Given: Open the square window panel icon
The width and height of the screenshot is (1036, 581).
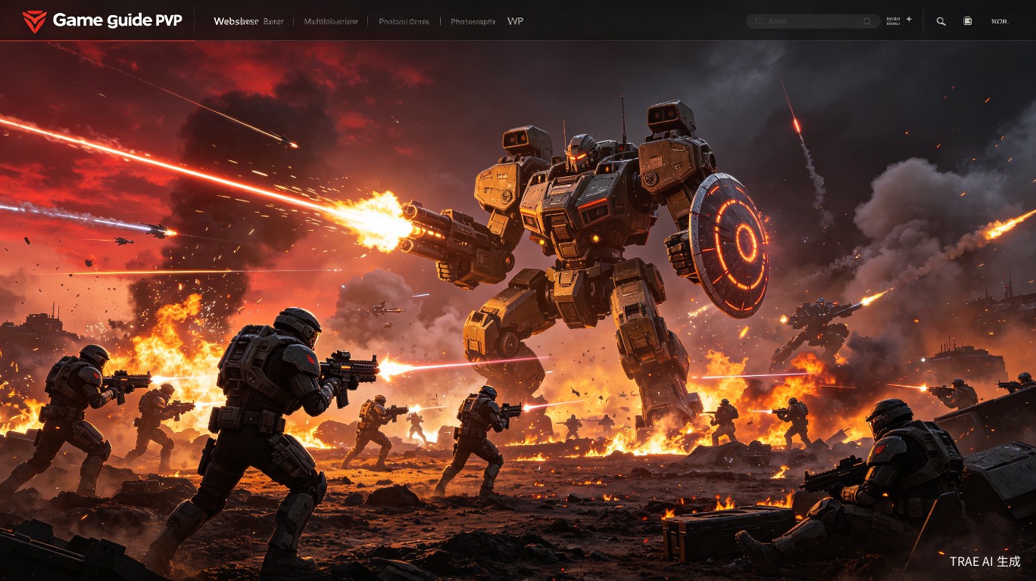Looking at the screenshot, I should tap(968, 21).
